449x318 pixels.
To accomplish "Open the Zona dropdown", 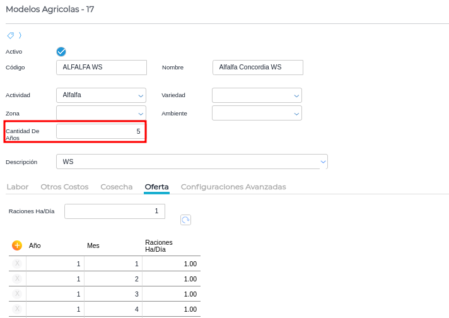I will [x=101, y=113].
